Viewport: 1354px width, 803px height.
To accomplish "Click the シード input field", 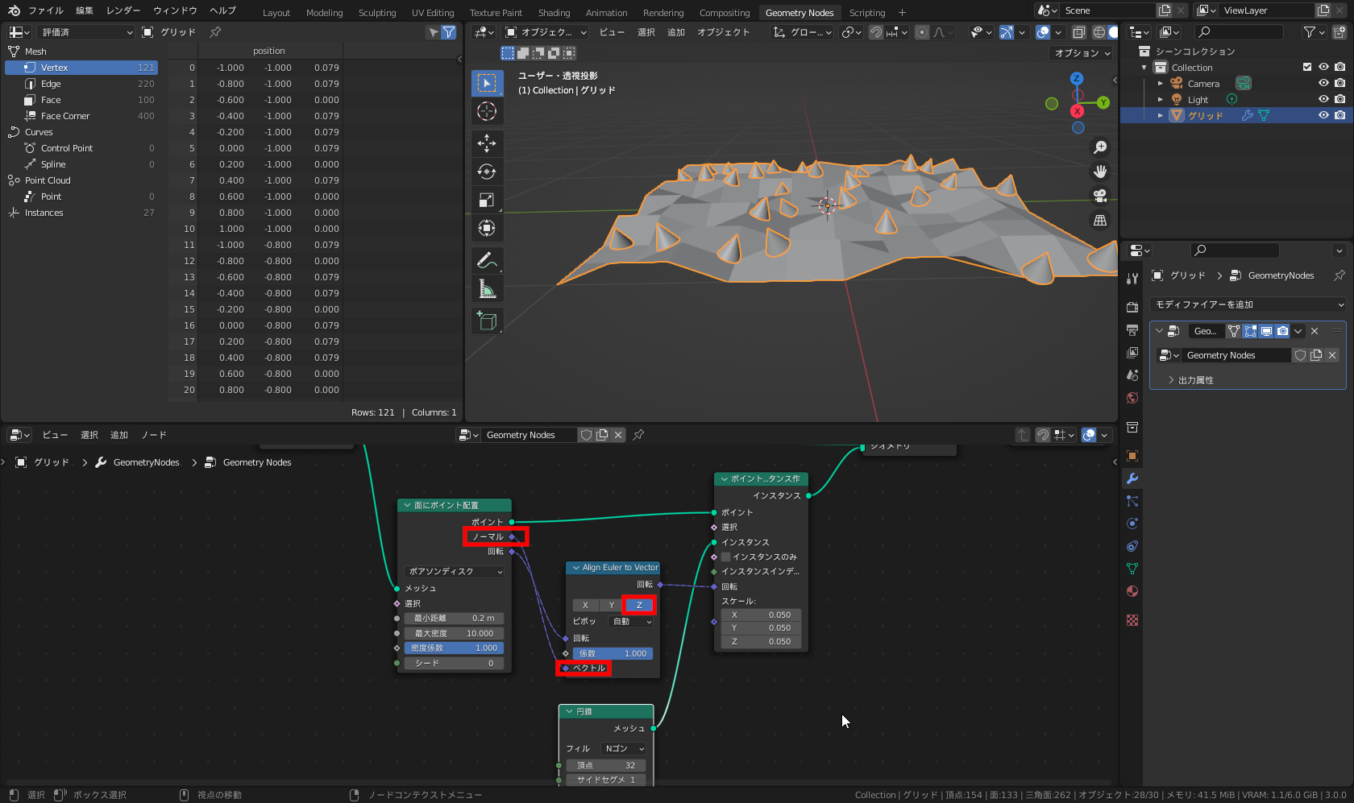I will 454,662.
